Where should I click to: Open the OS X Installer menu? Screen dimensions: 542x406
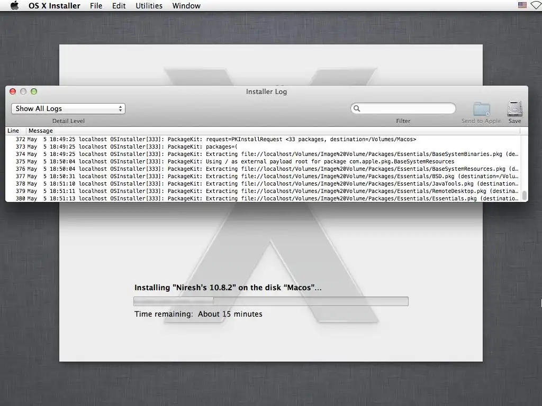[x=55, y=6]
